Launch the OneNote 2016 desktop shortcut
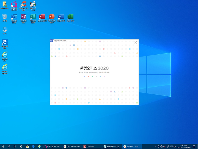Viewport: 198px width, 149px height. [23, 18]
